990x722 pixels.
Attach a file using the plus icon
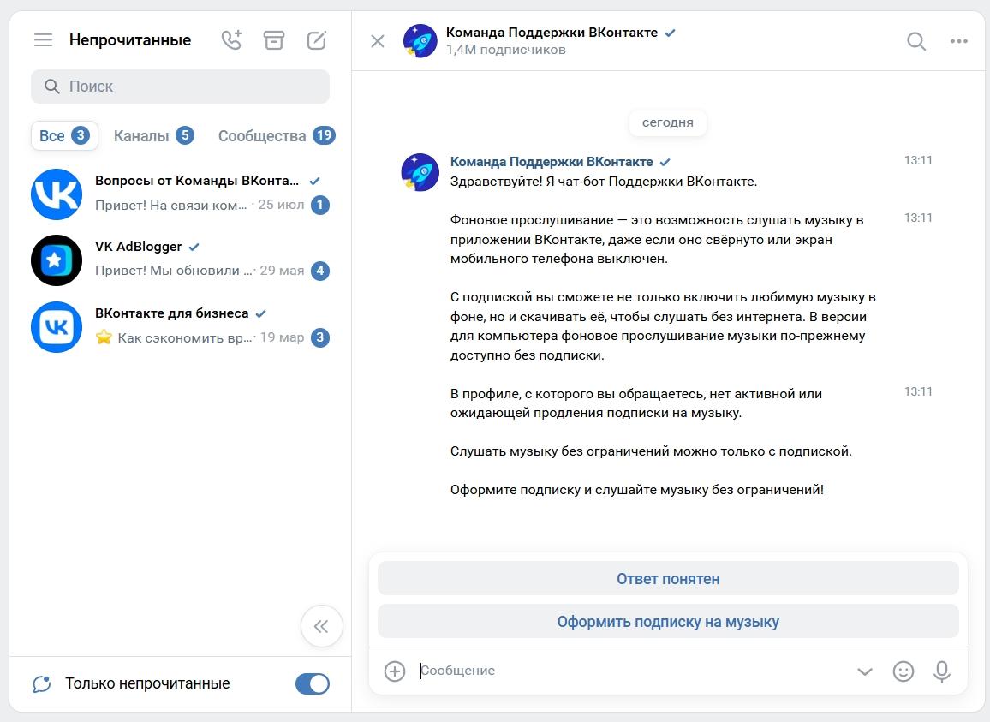point(395,671)
